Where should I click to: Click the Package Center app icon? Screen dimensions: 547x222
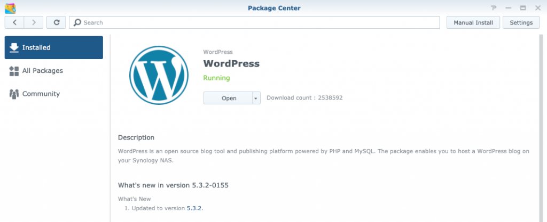10,8
